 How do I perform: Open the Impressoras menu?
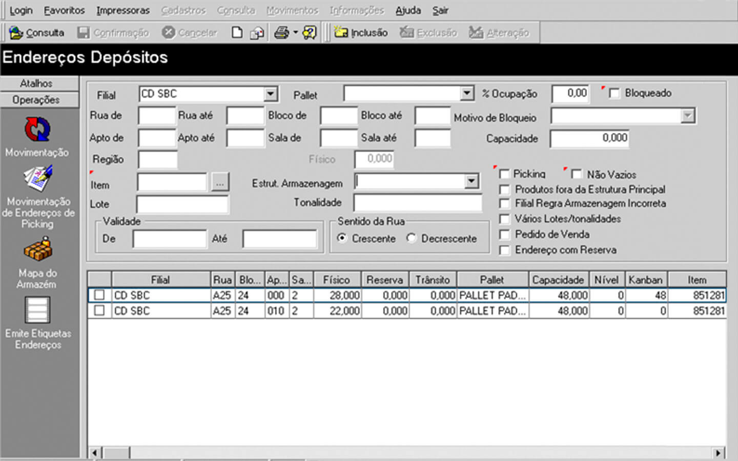pos(123,10)
